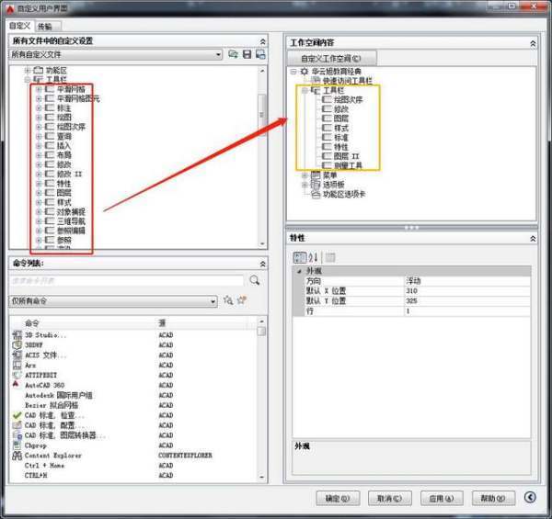Viewport: 552px width, 519px height.
Task: Click the round expand arrow icon at bottom right
Action: pos(530,497)
